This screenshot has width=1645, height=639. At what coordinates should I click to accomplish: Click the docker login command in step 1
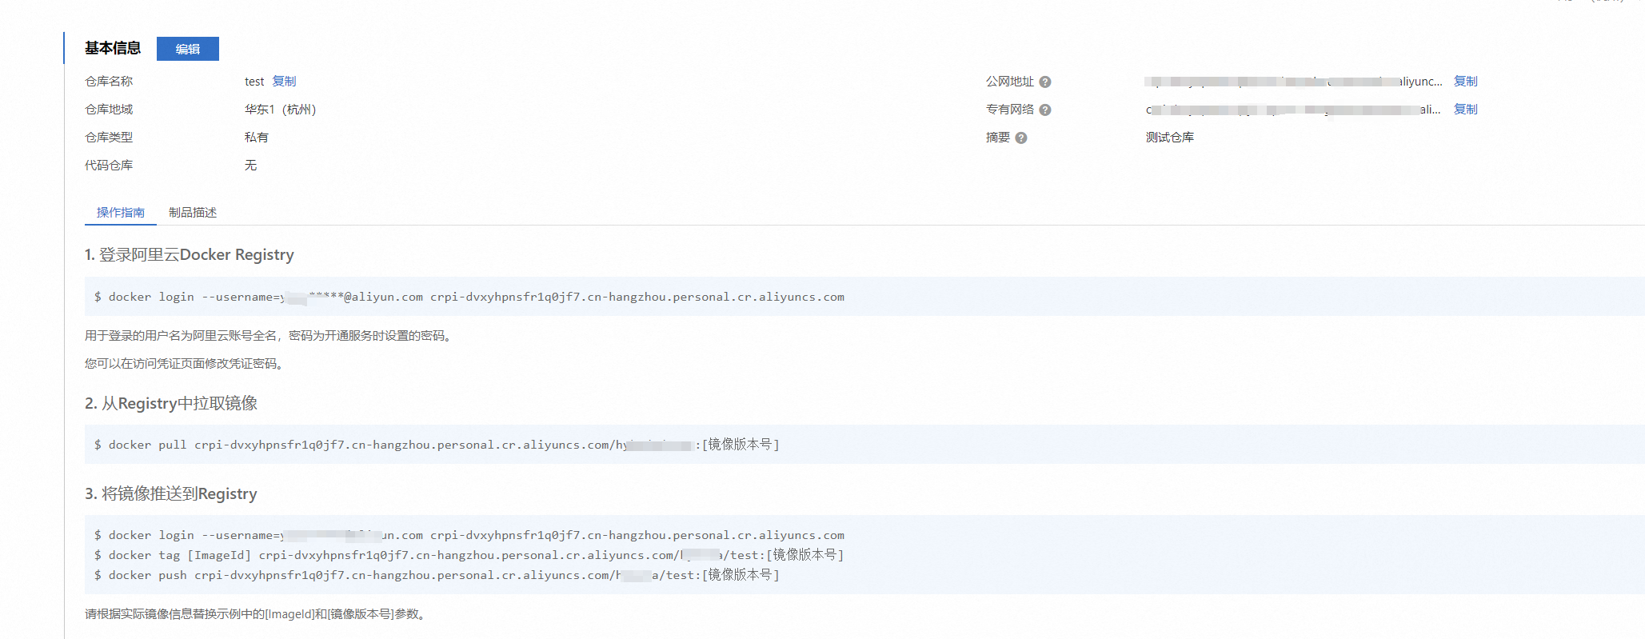pyautogui.click(x=469, y=298)
